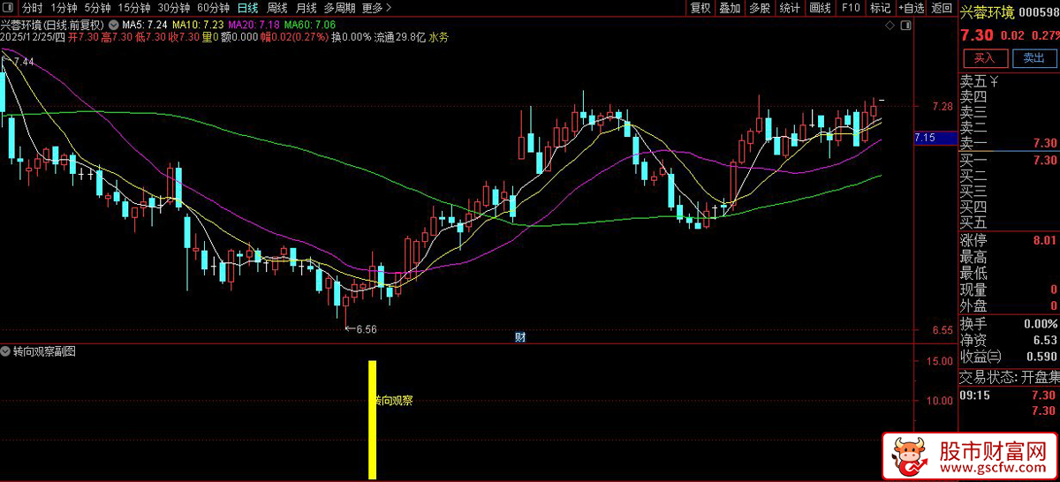
Task: Open the 多周期 multi-period view
Action: [339, 8]
